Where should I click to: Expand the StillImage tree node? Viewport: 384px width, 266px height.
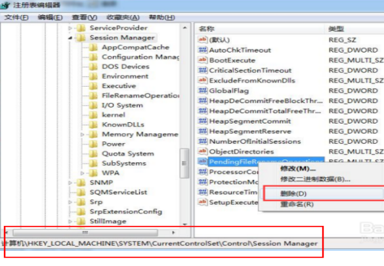tap(70, 221)
